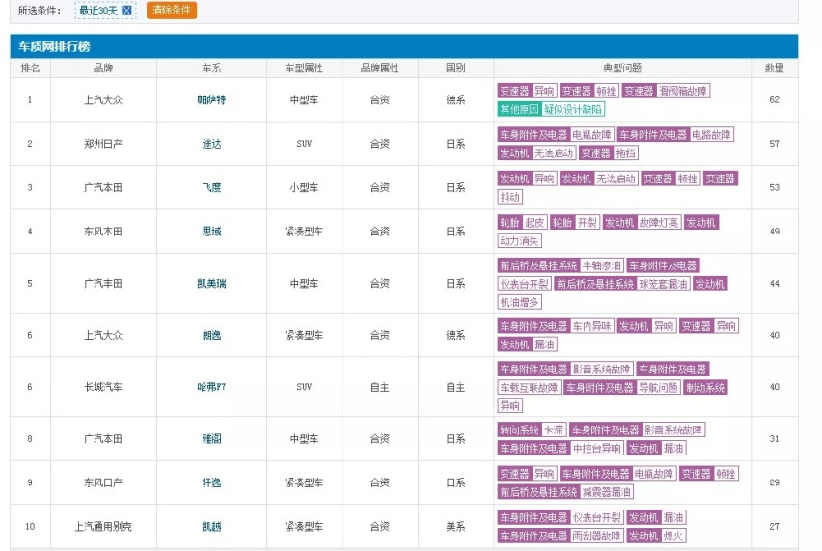Click the 小型车 cell in 飞度 row
This screenshot has width=822, height=551.
pyautogui.click(x=304, y=187)
